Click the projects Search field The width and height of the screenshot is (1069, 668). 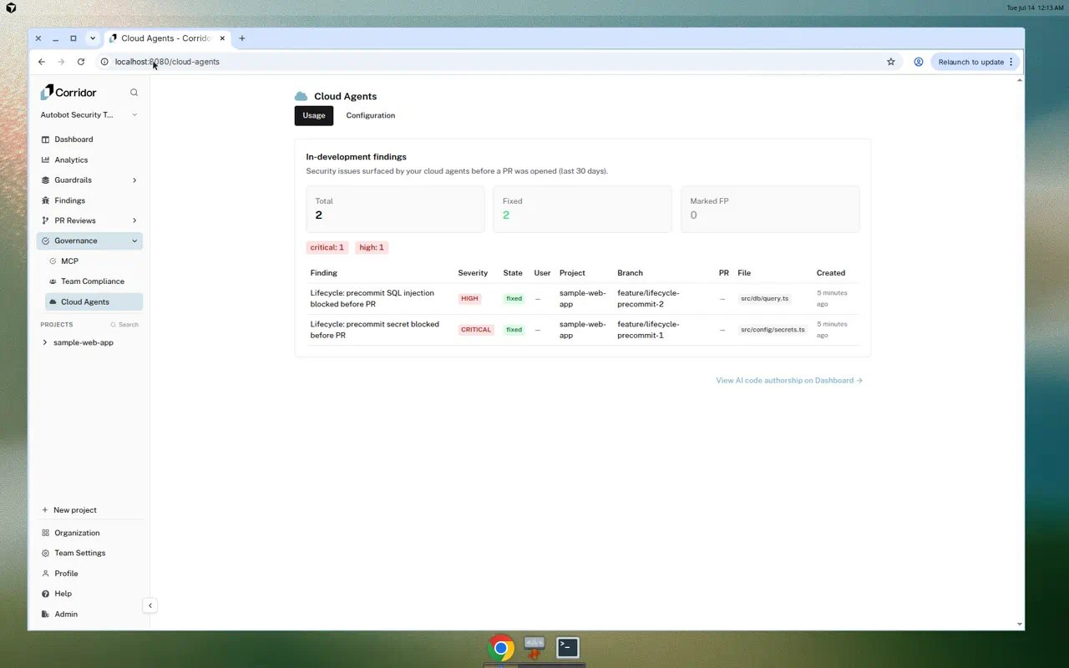tap(125, 324)
